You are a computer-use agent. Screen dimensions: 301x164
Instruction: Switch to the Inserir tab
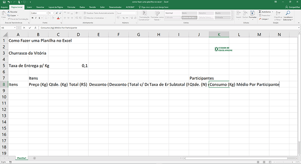pyautogui.click(x=29, y=7)
